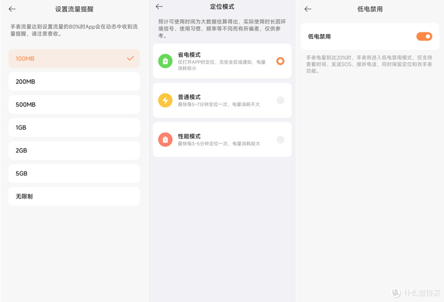Select the 省电模式 radio button

[x=280, y=61]
